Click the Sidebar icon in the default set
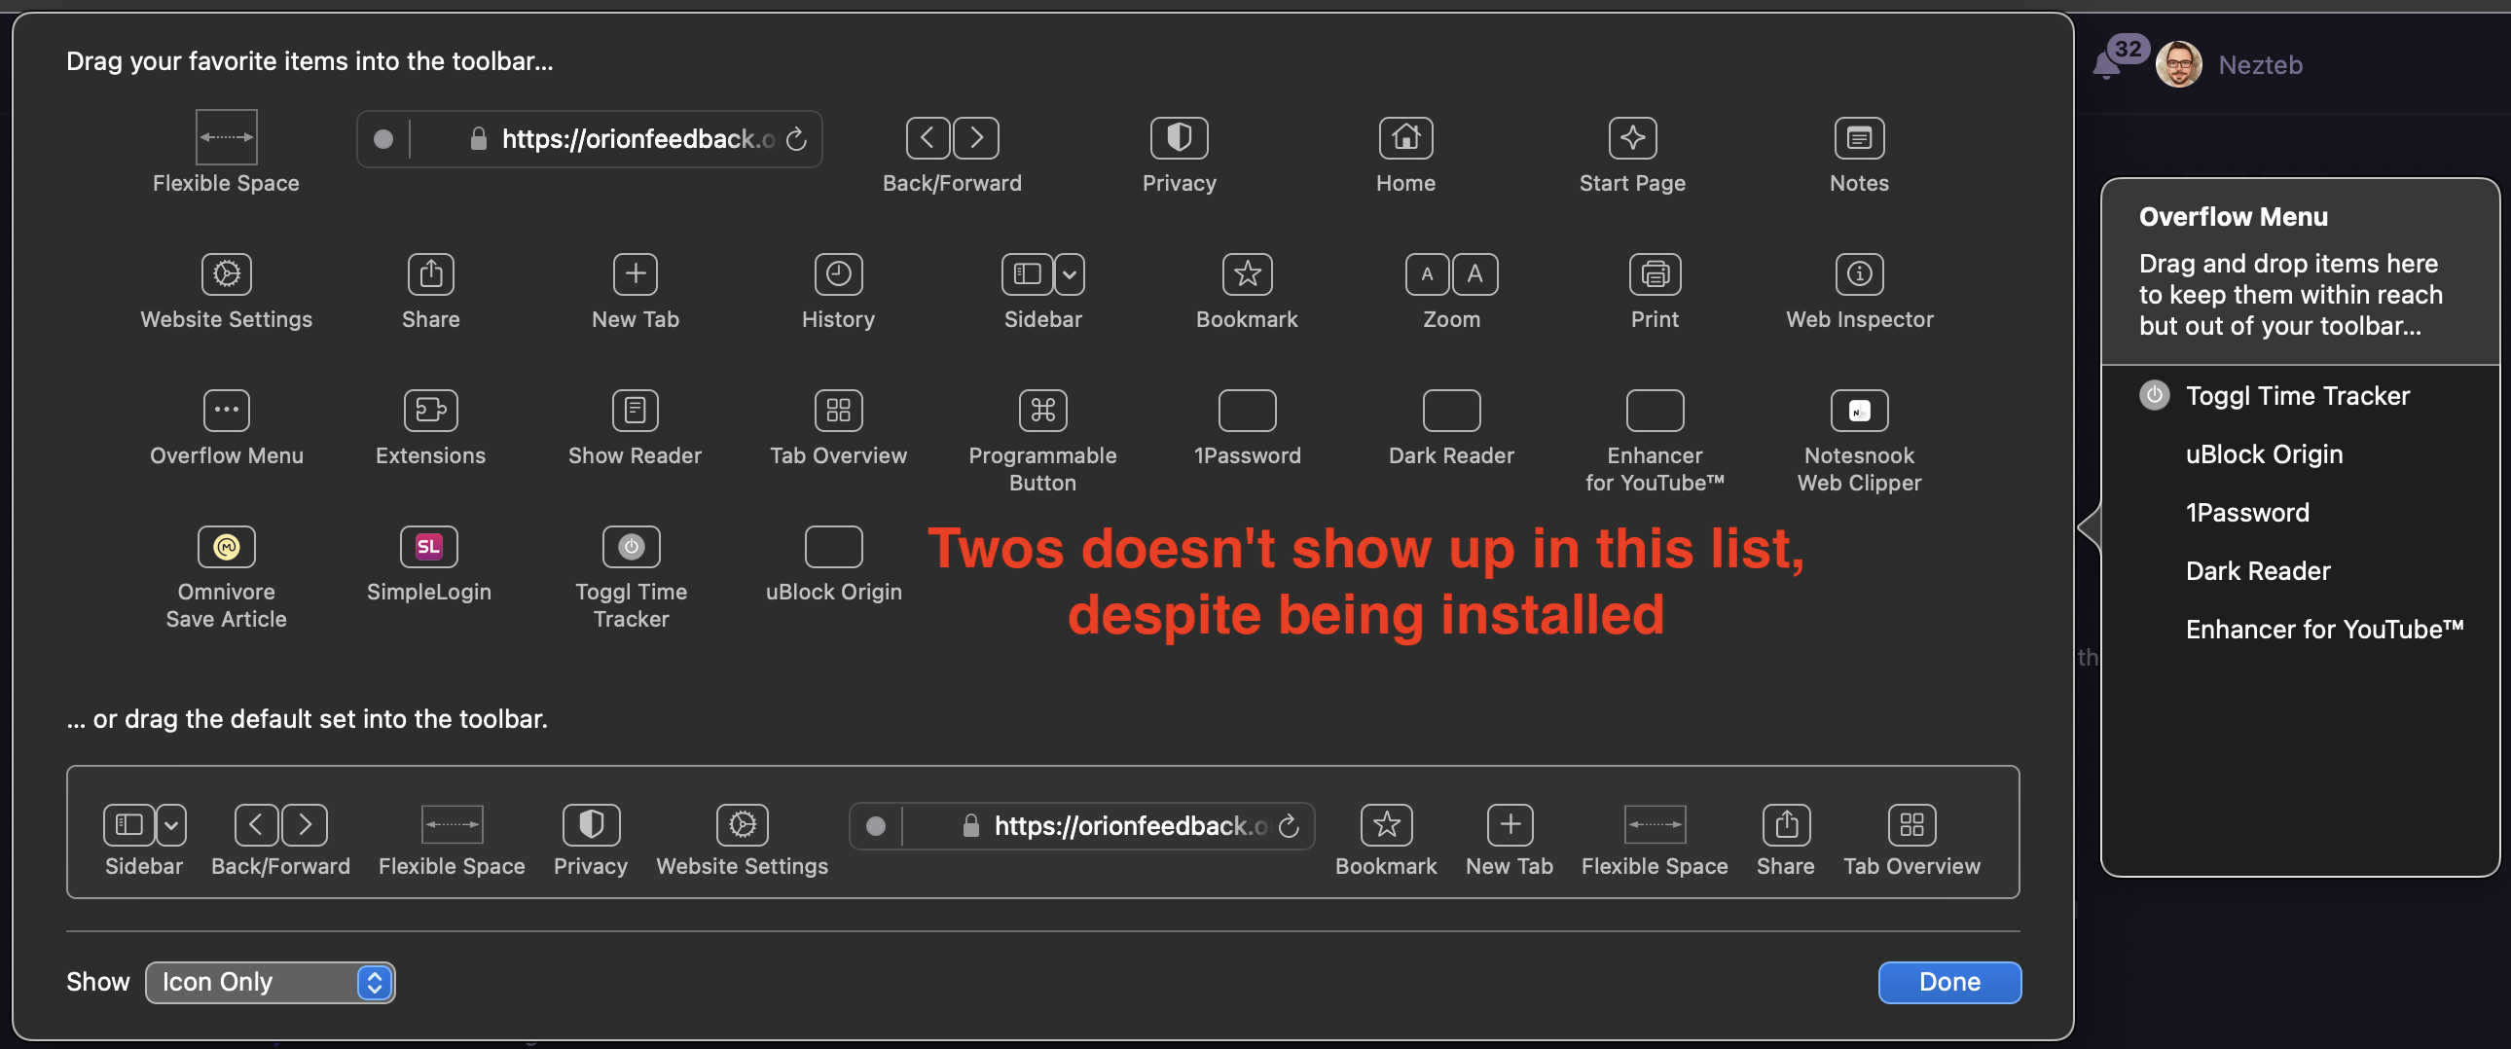The image size is (2511, 1049). pyautogui.click(x=128, y=826)
